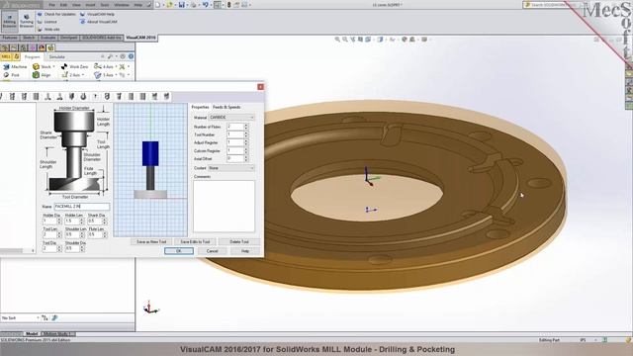Viewport: 633px width, 356px height.
Task: Expand the 4 Axis operations dropdown
Action: [x=117, y=66]
